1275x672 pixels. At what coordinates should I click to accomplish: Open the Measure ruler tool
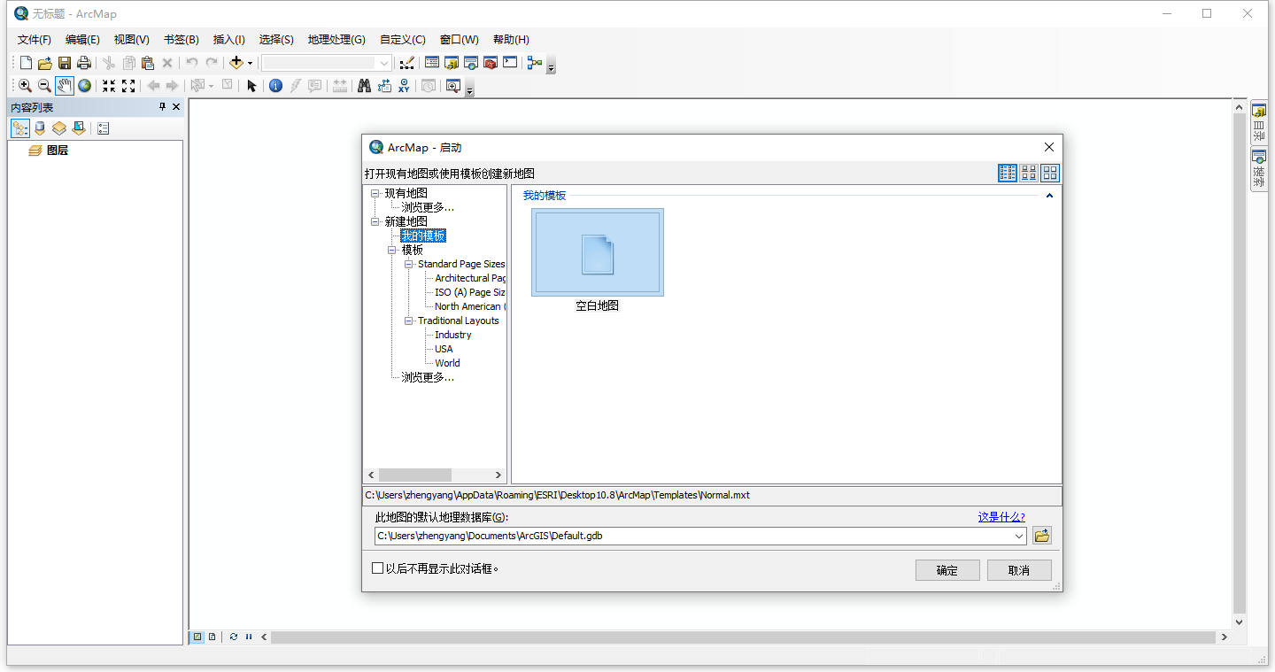tap(340, 86)
